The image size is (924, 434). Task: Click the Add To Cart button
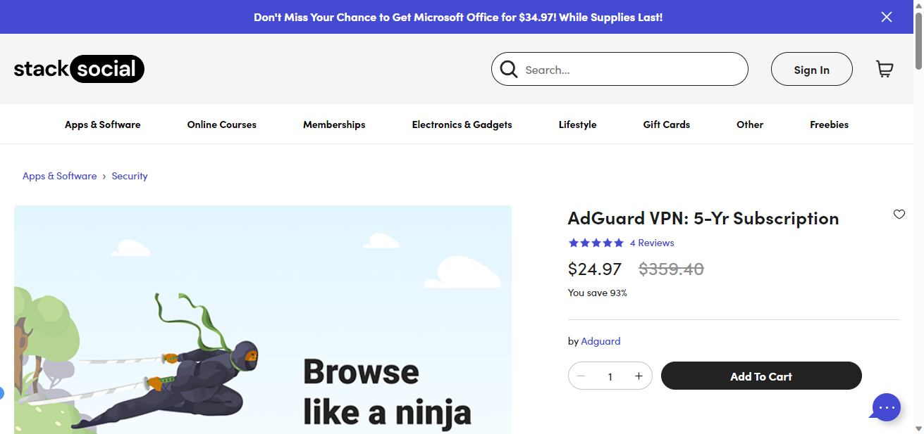[x=761, y=376]
